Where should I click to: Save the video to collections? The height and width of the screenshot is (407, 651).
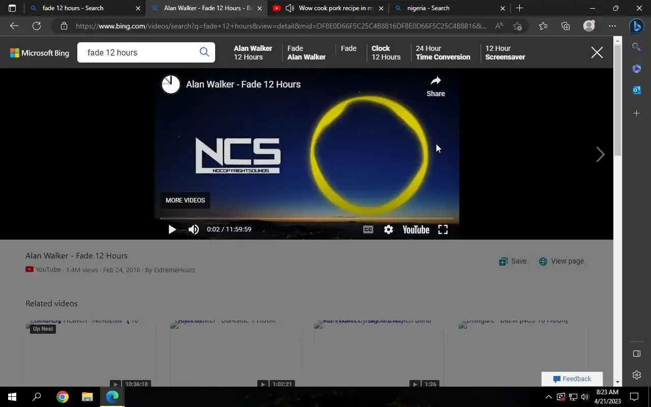tap(513, 261)
